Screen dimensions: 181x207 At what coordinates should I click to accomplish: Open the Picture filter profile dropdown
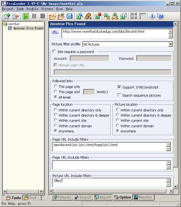170,44
